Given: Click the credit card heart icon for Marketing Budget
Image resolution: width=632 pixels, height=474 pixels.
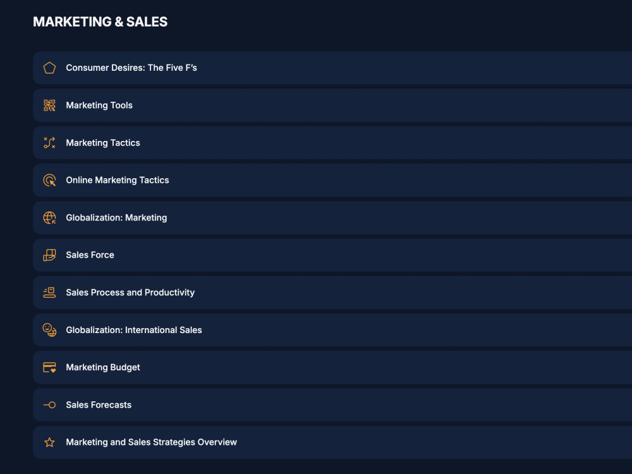Looking at the screenshot, I should (x=49, y=367).
